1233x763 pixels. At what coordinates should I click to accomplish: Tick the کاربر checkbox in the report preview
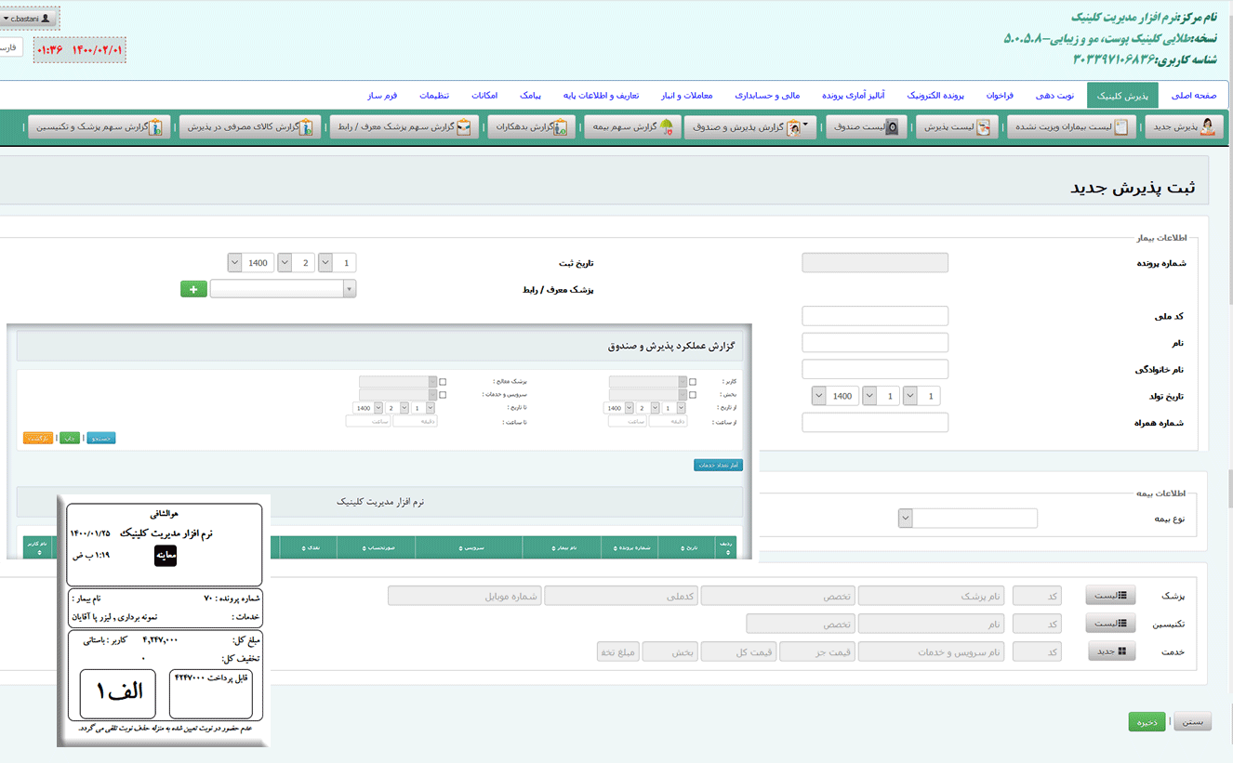coord(693,381)
